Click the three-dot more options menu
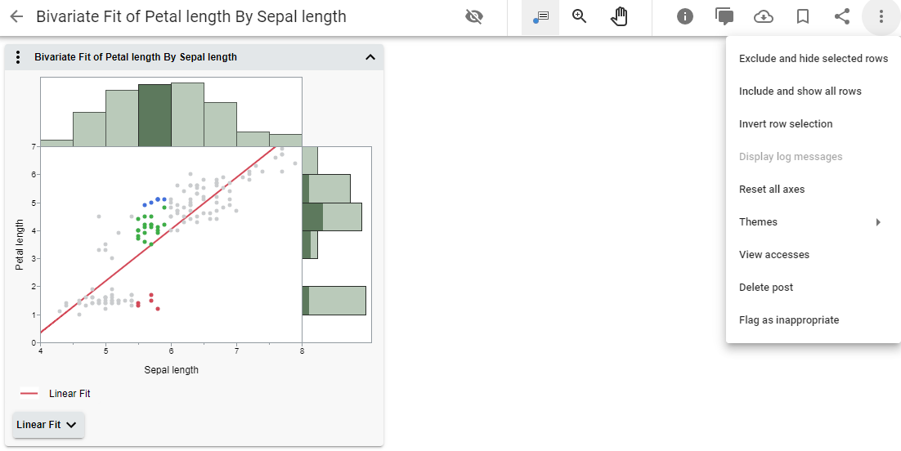The height and width of the screenshot is (451, 901). [x=881, y=17]
